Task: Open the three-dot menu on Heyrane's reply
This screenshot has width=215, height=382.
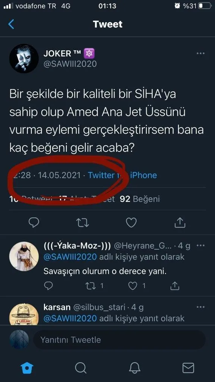Action: click(200, 245)
